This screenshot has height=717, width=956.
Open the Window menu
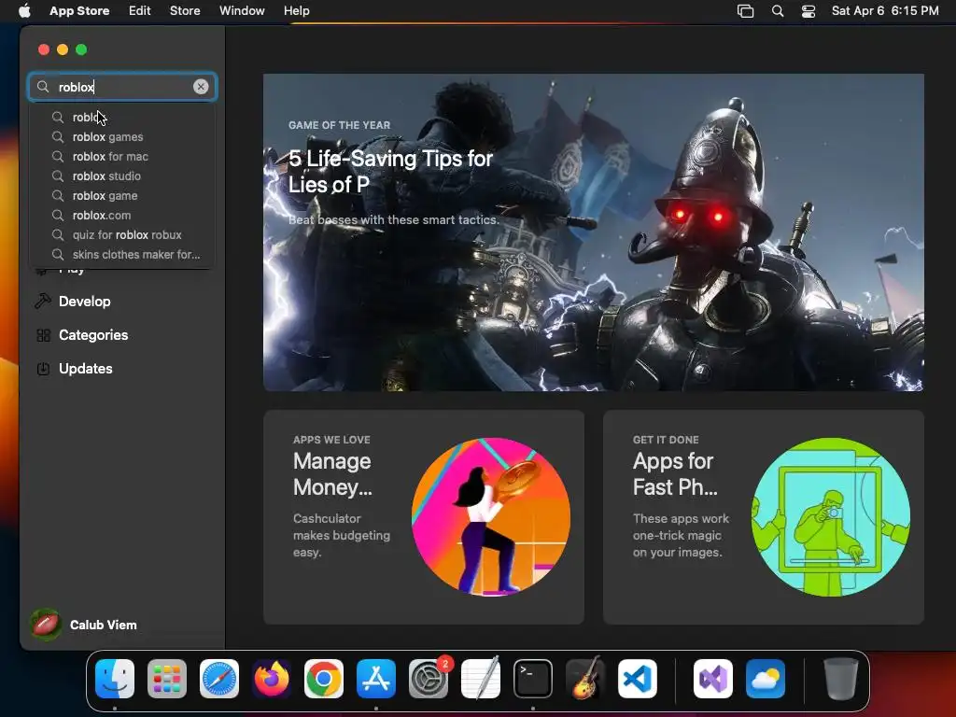click(242, 10)
